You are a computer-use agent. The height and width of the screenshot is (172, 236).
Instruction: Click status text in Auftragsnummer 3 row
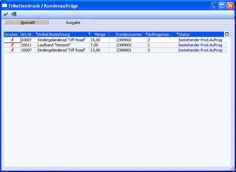coord(200,50)
